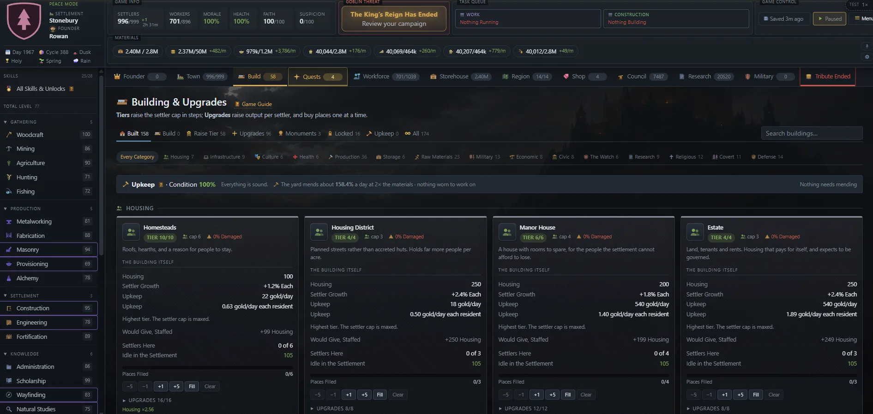The height and width of the screenshot is (414, 873).
Task: Toggle the Paused game button
Action: click(x=829, y=19)
